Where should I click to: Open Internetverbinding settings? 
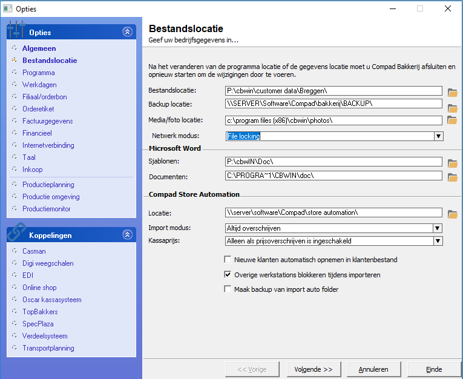[x=48, y=145]
